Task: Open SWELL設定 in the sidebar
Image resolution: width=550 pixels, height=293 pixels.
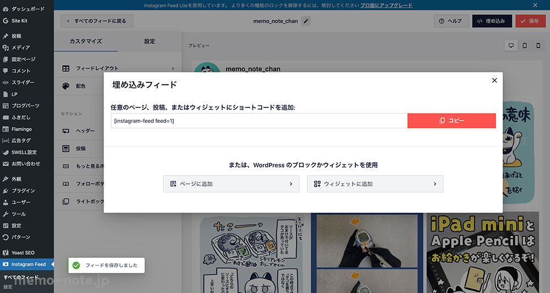Action: tap(27, 153)
